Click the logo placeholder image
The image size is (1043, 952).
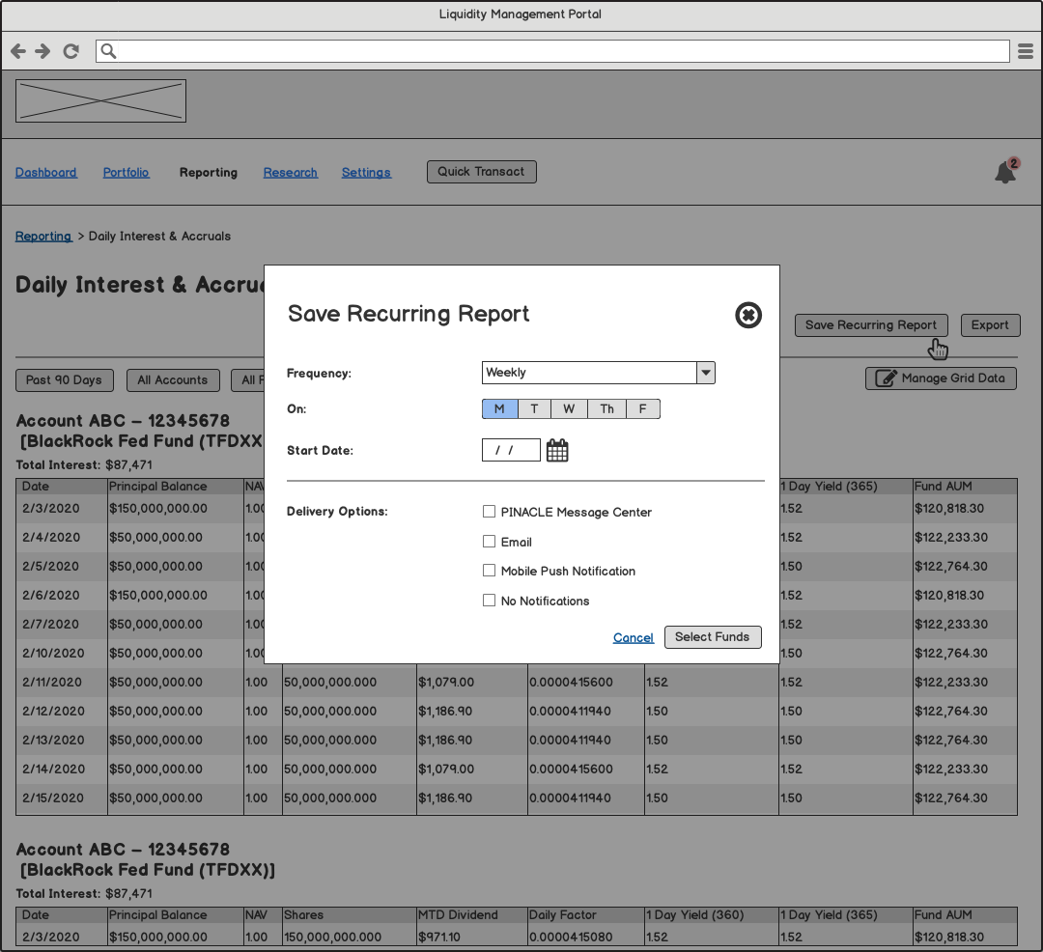(101, 101)
